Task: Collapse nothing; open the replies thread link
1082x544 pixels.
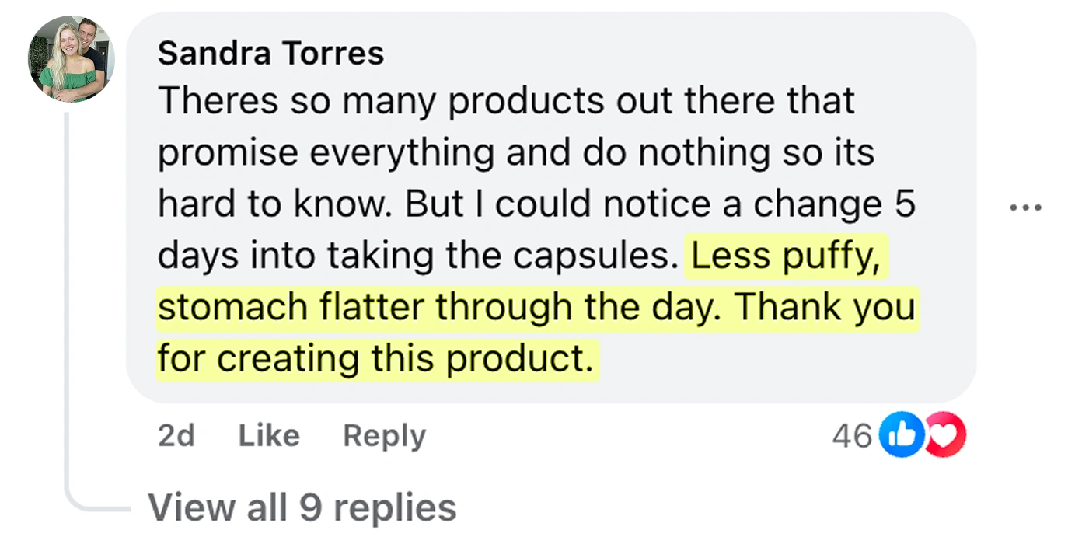Action: 302,507
